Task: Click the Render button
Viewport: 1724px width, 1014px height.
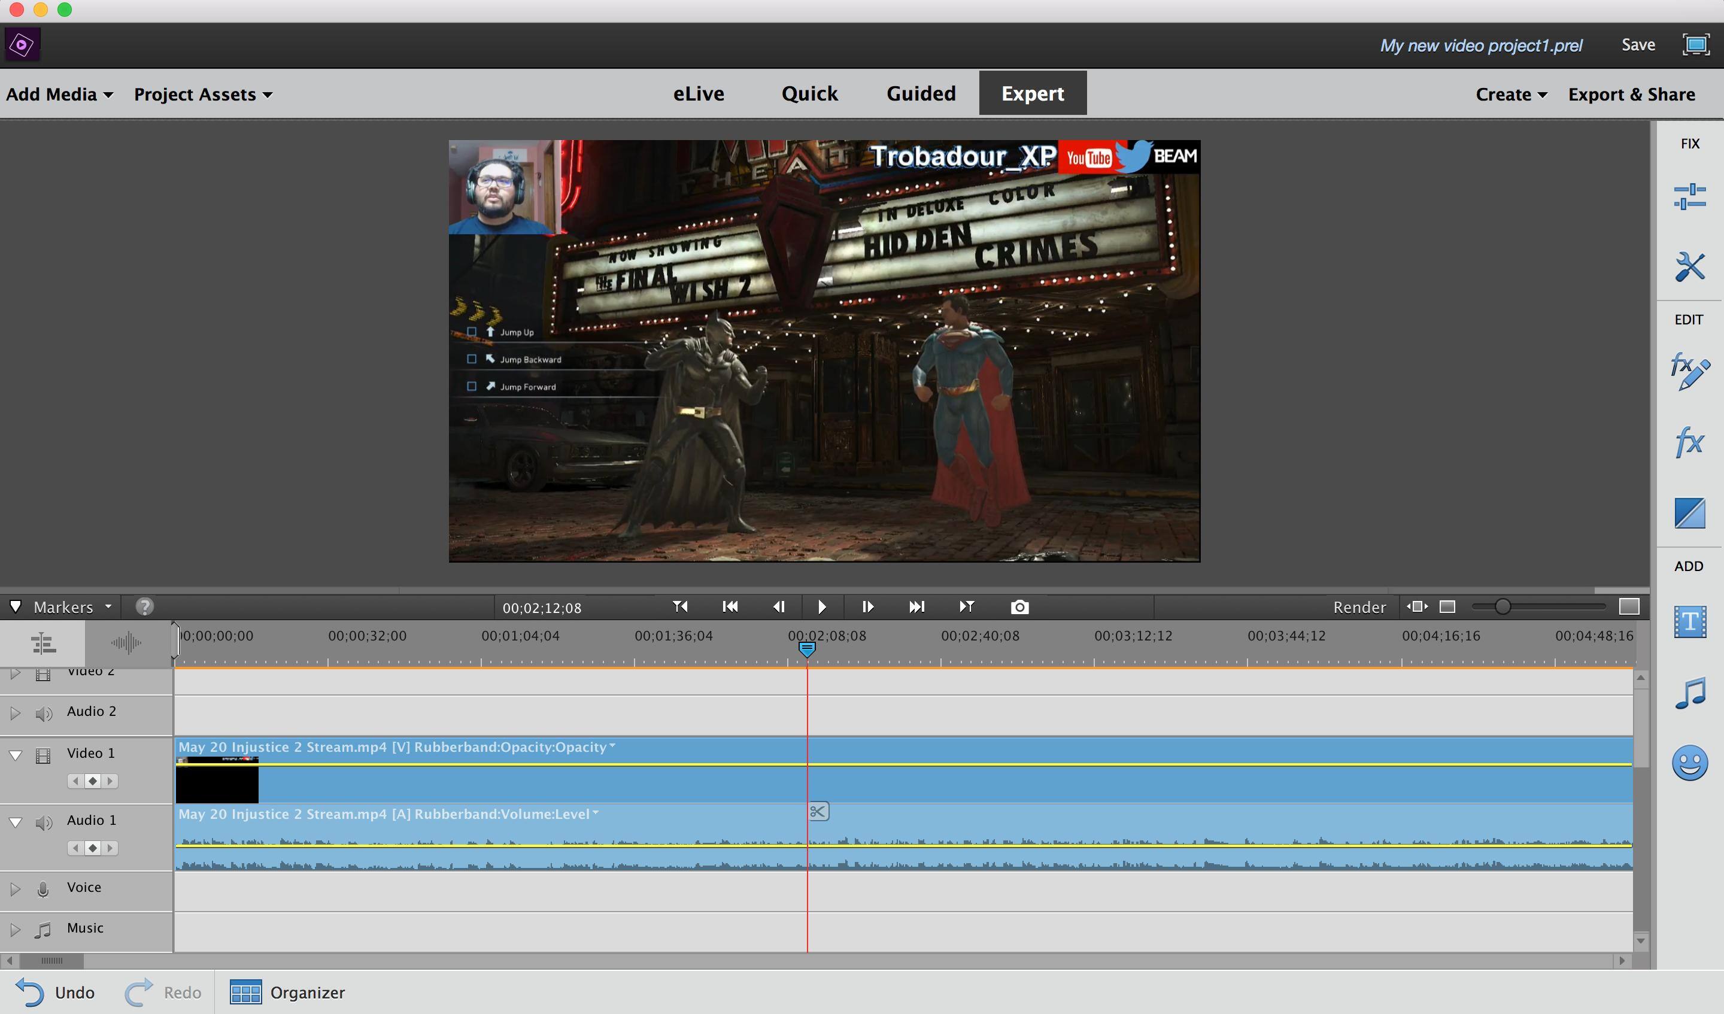Action: pyautogui.click(x=1359, y=607)
